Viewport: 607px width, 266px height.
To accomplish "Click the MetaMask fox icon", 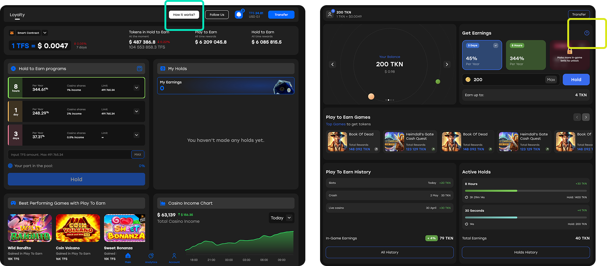I will 12,33.
